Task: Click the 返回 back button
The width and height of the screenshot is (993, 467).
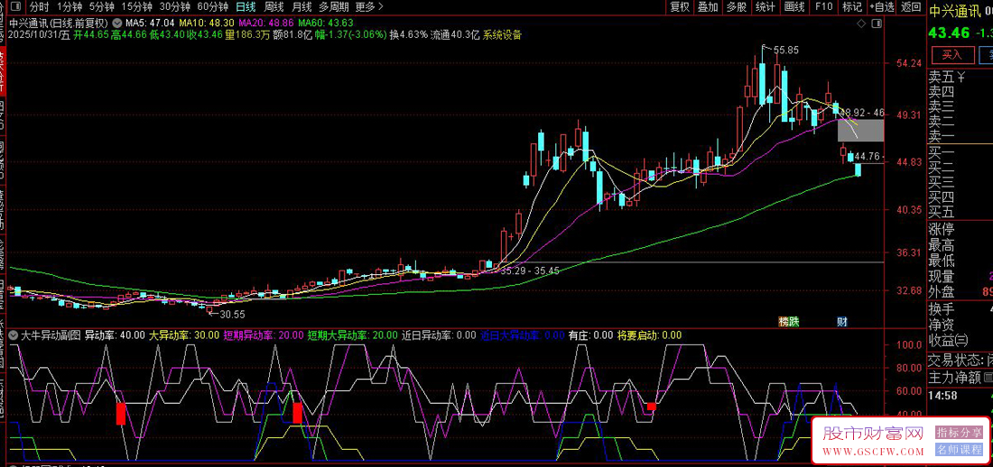Action: 911,7
